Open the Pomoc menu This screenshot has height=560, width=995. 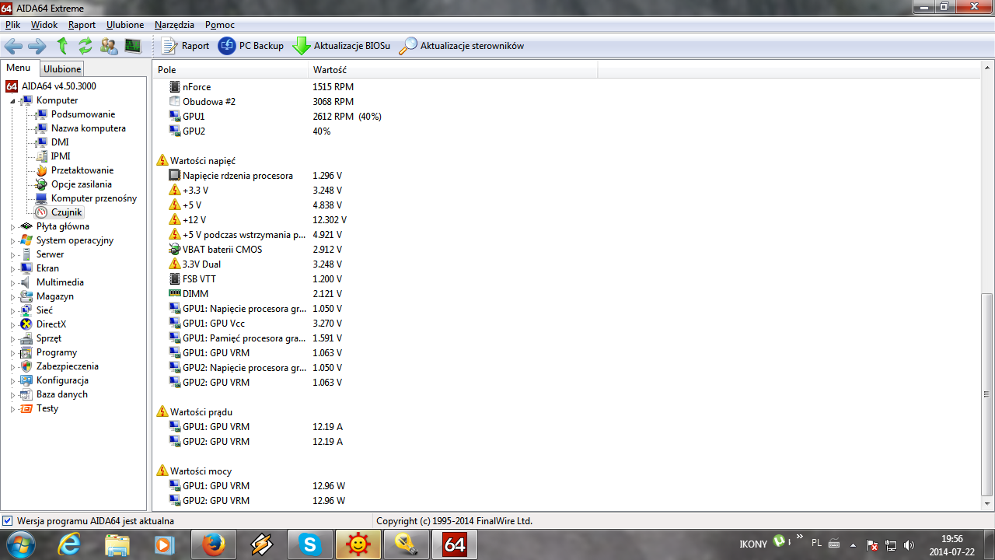[220, 25]
